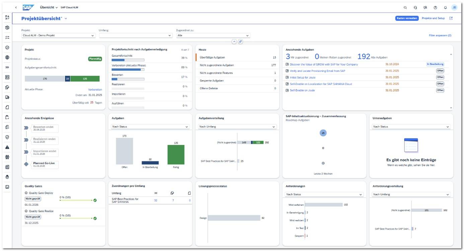
Task: Select Offene Defekte row
Action: tap(238, 88)
